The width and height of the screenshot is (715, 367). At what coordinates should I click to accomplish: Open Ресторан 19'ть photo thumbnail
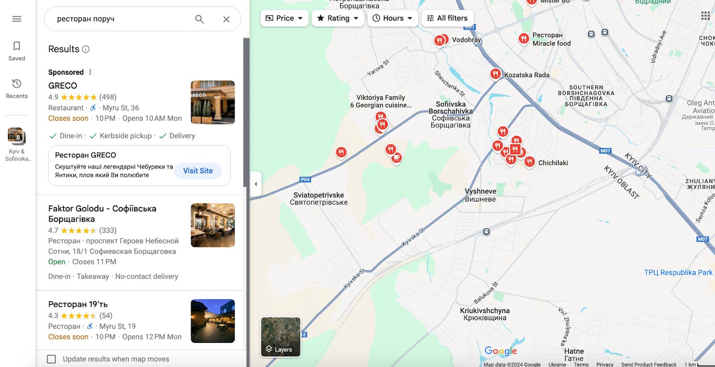click(x=213, y=321)
